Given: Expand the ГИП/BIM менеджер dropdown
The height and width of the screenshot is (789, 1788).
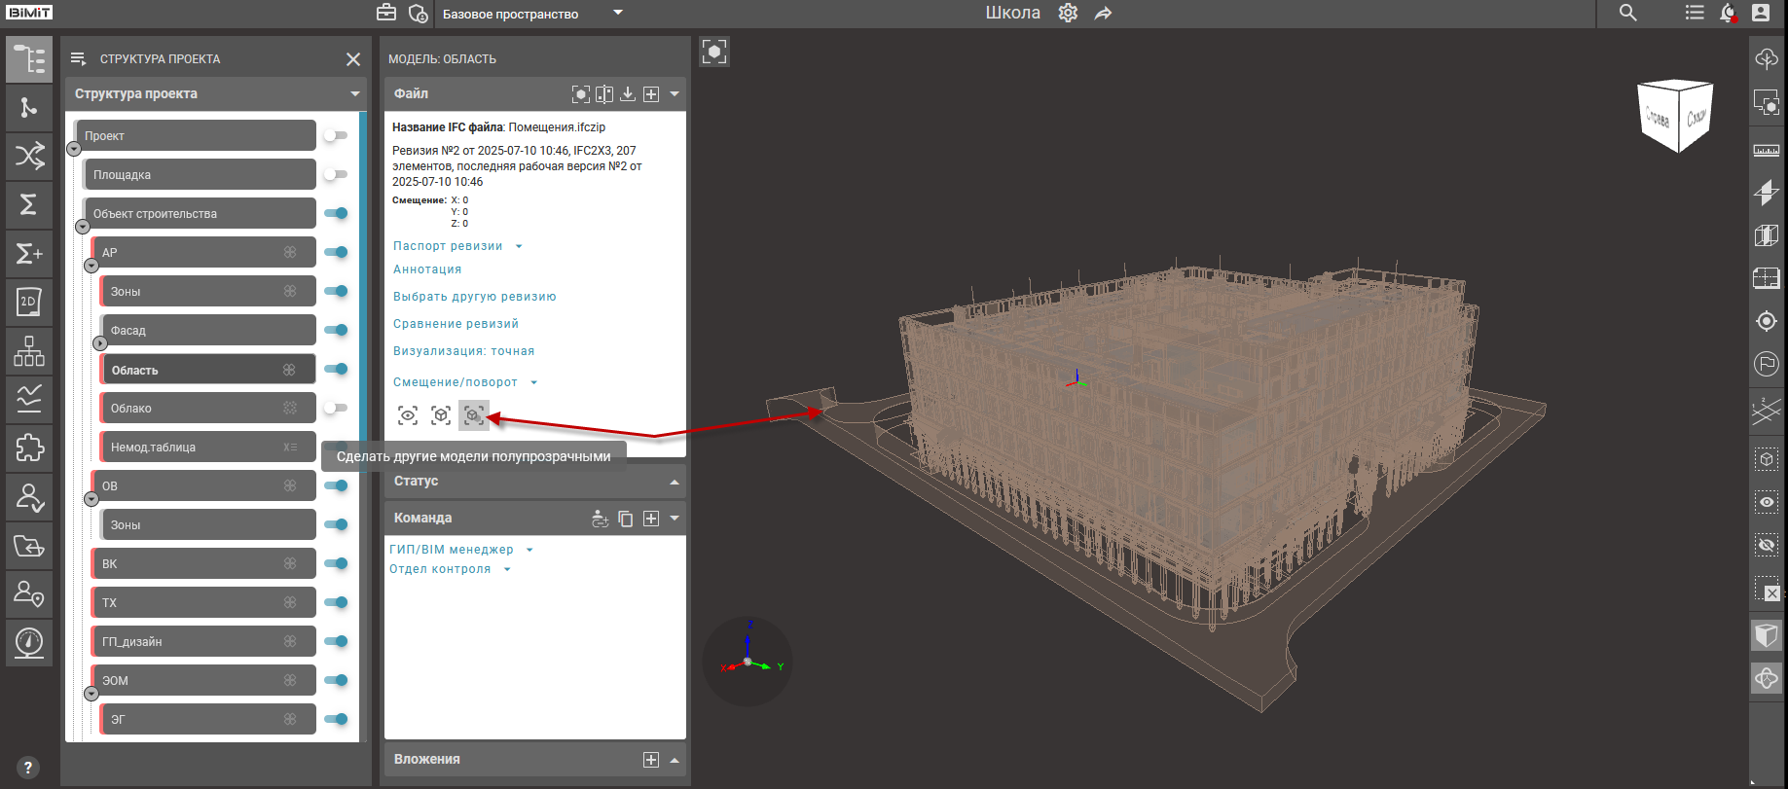Looking at the screenshot, I should click(529, 550).
